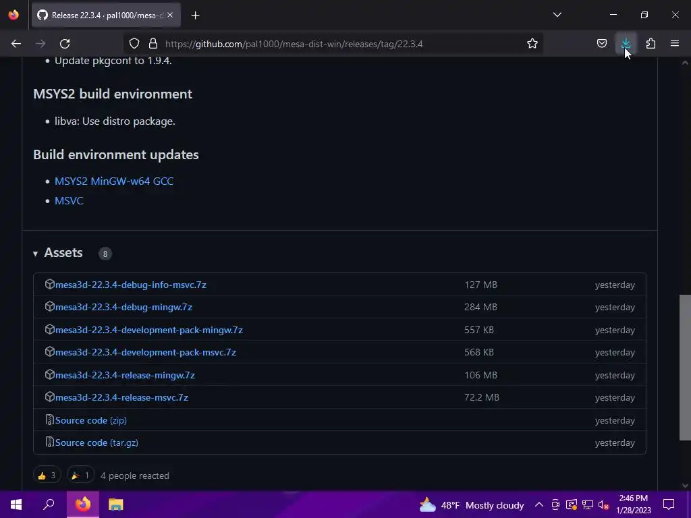Download Source code (zip)
This screenshot has height=518, width=691.
pos(91,420)
